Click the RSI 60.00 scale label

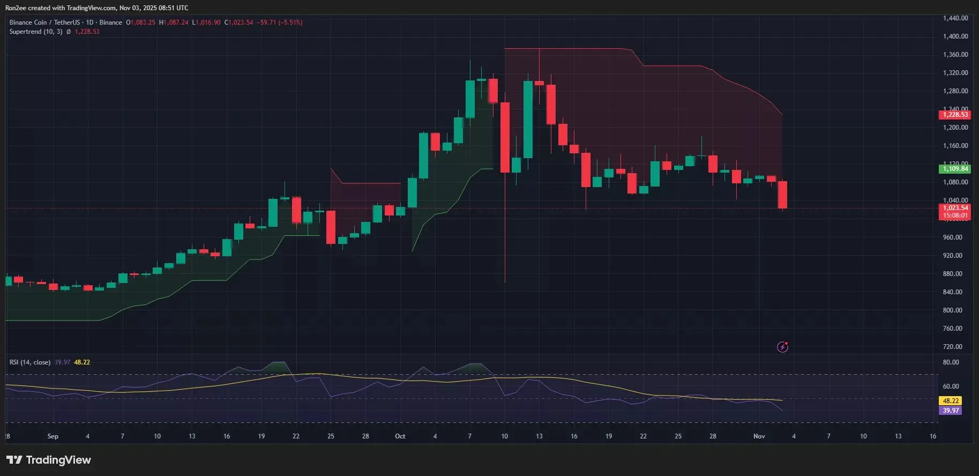951,386
